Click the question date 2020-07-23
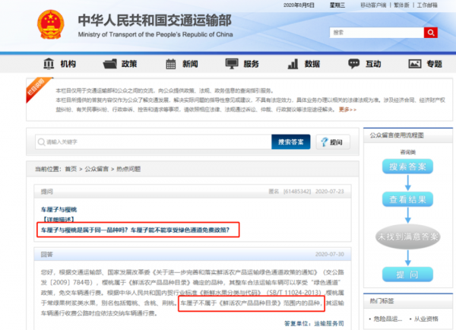 330,192
